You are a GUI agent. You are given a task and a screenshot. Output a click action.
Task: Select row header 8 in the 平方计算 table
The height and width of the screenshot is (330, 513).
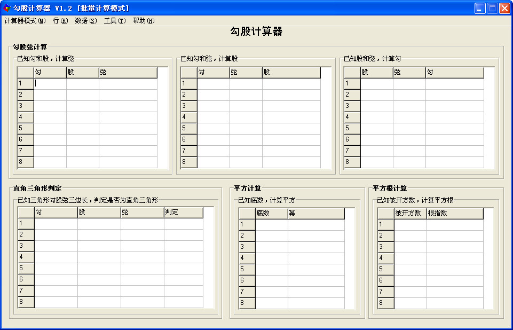click(x=246, y=302)
